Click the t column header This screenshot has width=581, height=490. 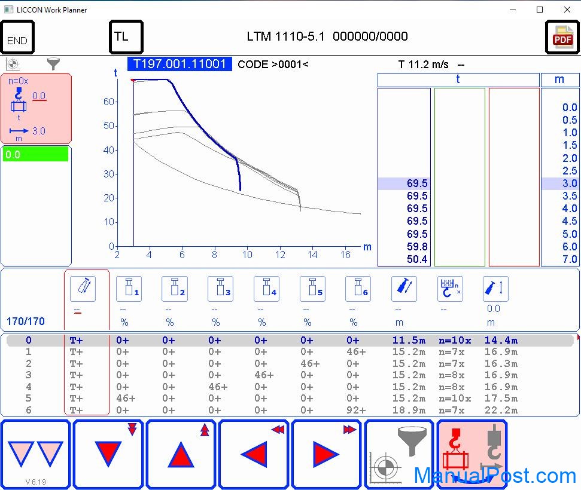pos(458,79)
